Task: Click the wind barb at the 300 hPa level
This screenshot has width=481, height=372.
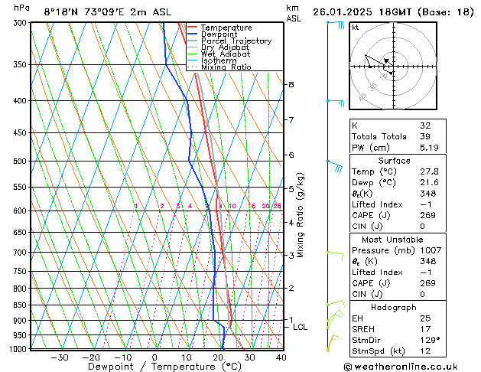Action: pyautogui.click(x=335, y=24)
